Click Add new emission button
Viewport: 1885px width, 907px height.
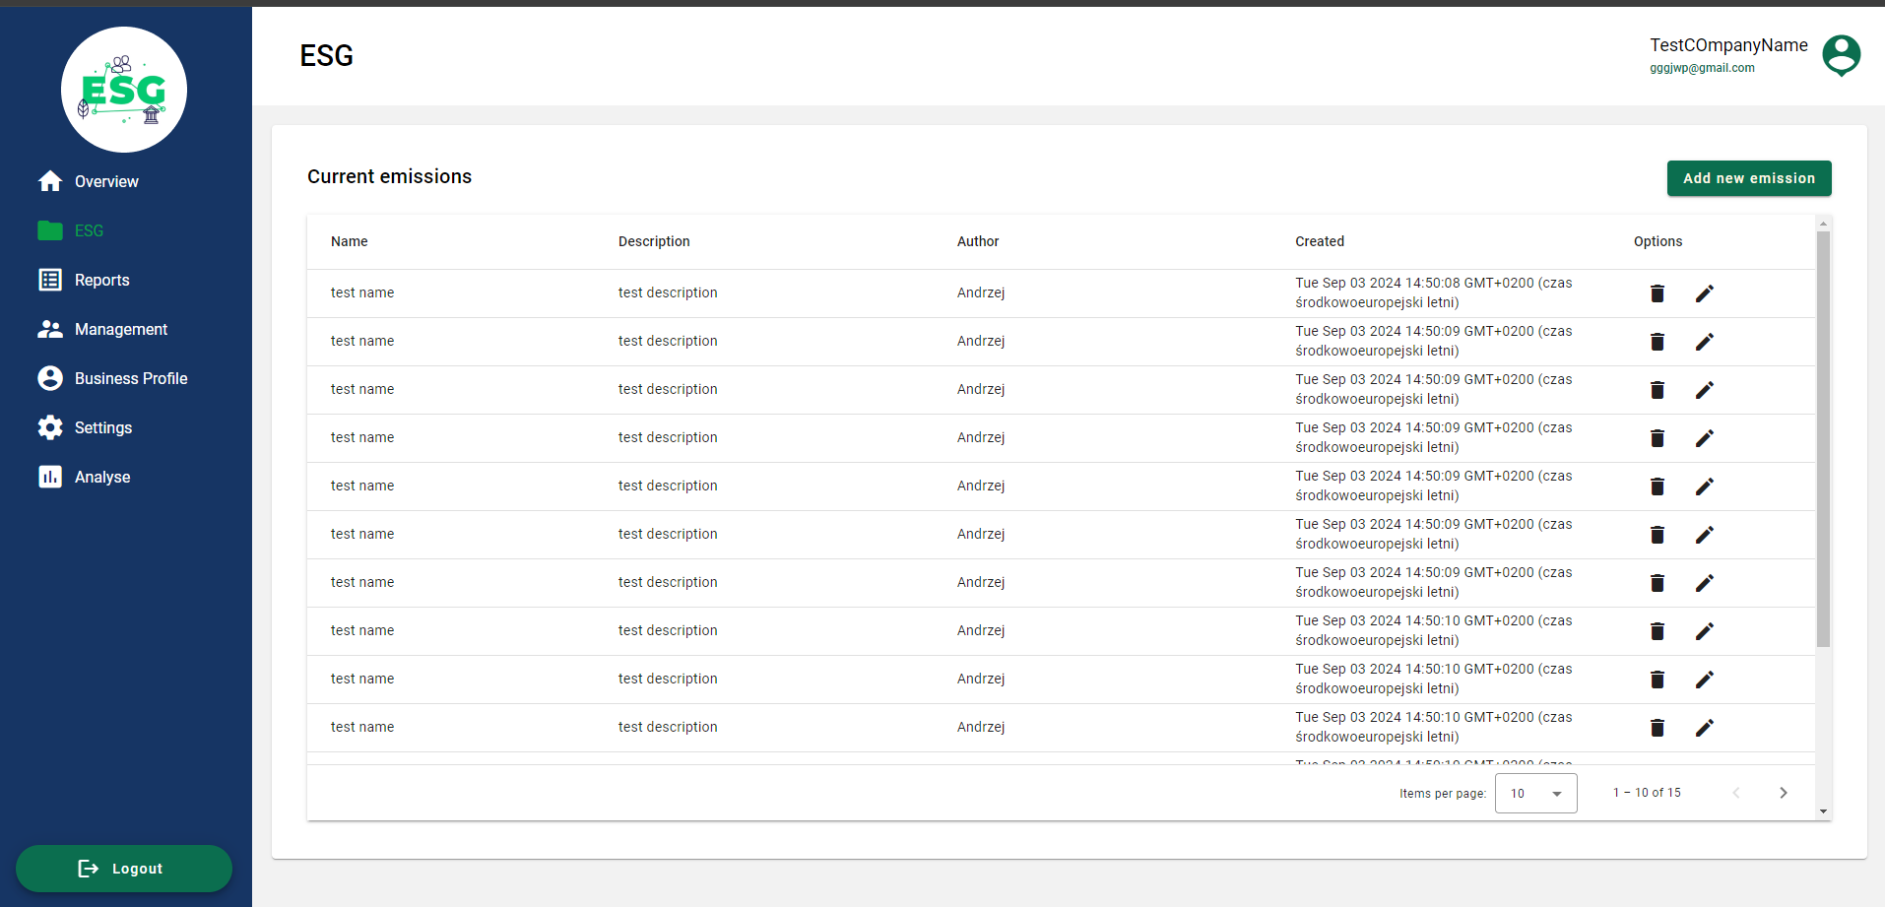click(x=1749, y=178)
